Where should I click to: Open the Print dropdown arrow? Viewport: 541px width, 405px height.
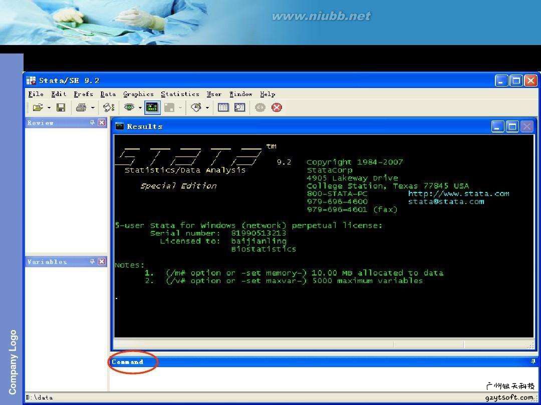[x=93, y=108]
